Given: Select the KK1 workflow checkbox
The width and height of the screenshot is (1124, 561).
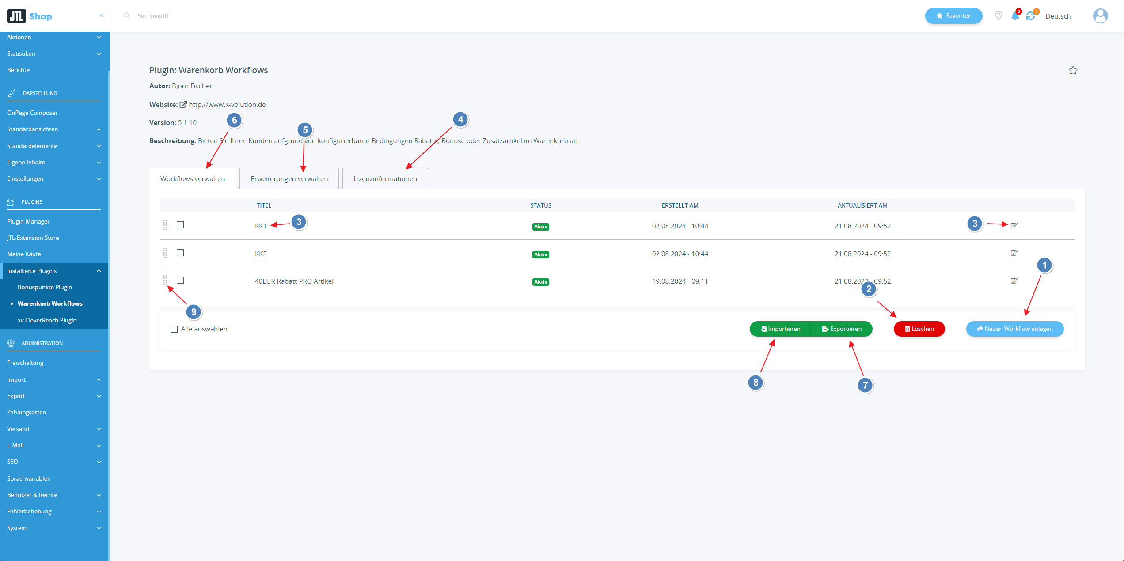Looking at the screenshot, I should point(180,225).
